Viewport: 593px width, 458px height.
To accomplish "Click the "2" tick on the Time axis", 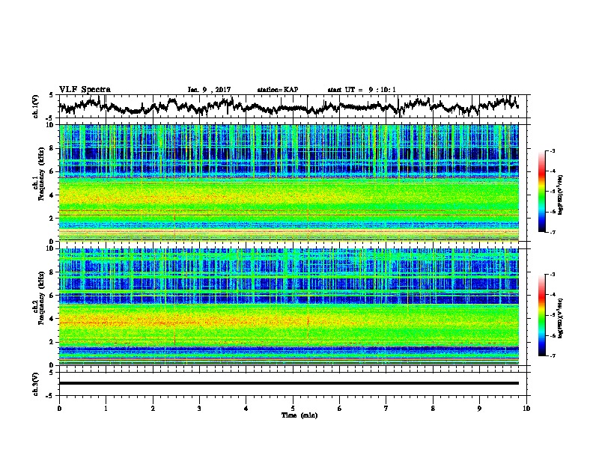I will (153, 409).
